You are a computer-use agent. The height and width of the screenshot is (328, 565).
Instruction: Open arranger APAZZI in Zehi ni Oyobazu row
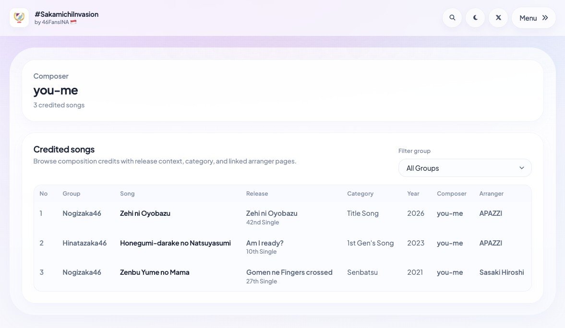[491, 213]
